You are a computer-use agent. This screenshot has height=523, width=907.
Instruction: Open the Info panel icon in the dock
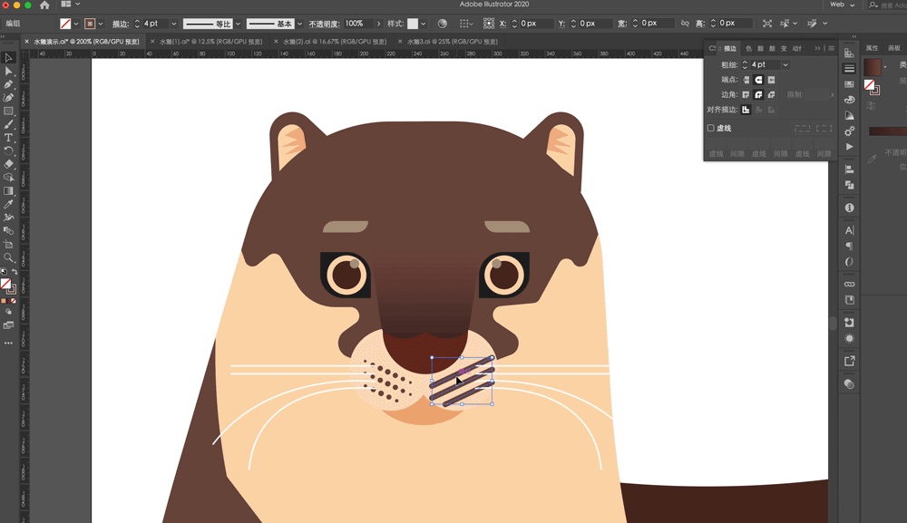click(849, 208)
